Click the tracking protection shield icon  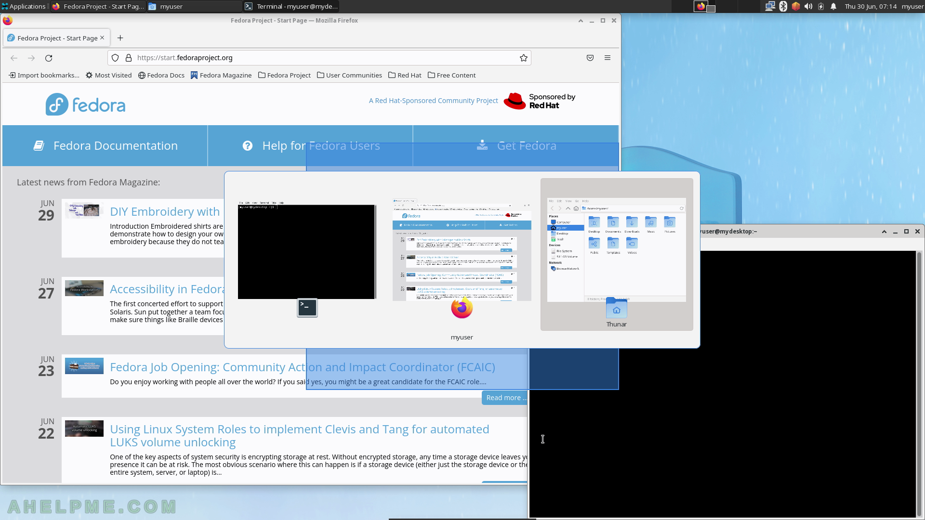click(115, 58)
